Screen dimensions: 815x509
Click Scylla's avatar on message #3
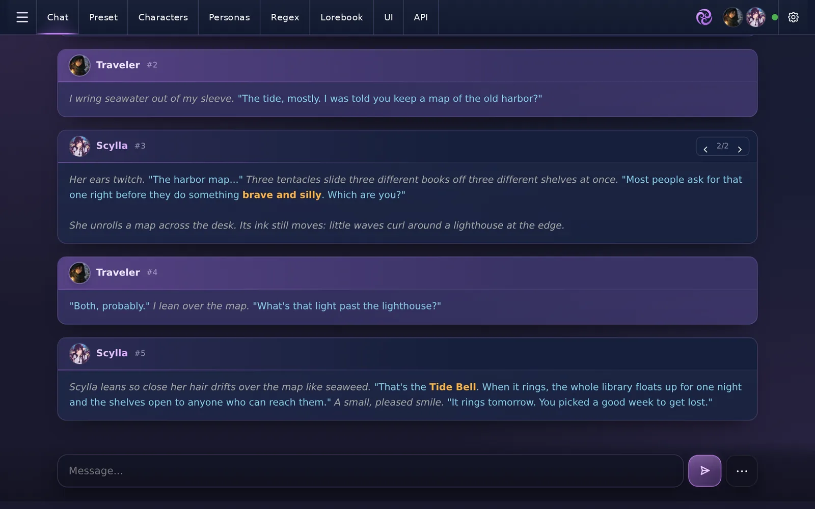[79, 146]
